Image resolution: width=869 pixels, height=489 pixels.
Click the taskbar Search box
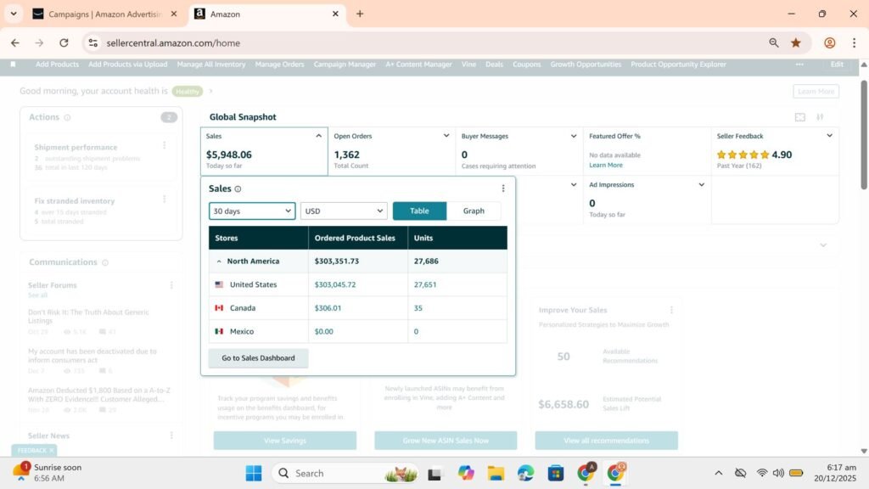click(345, 473)
